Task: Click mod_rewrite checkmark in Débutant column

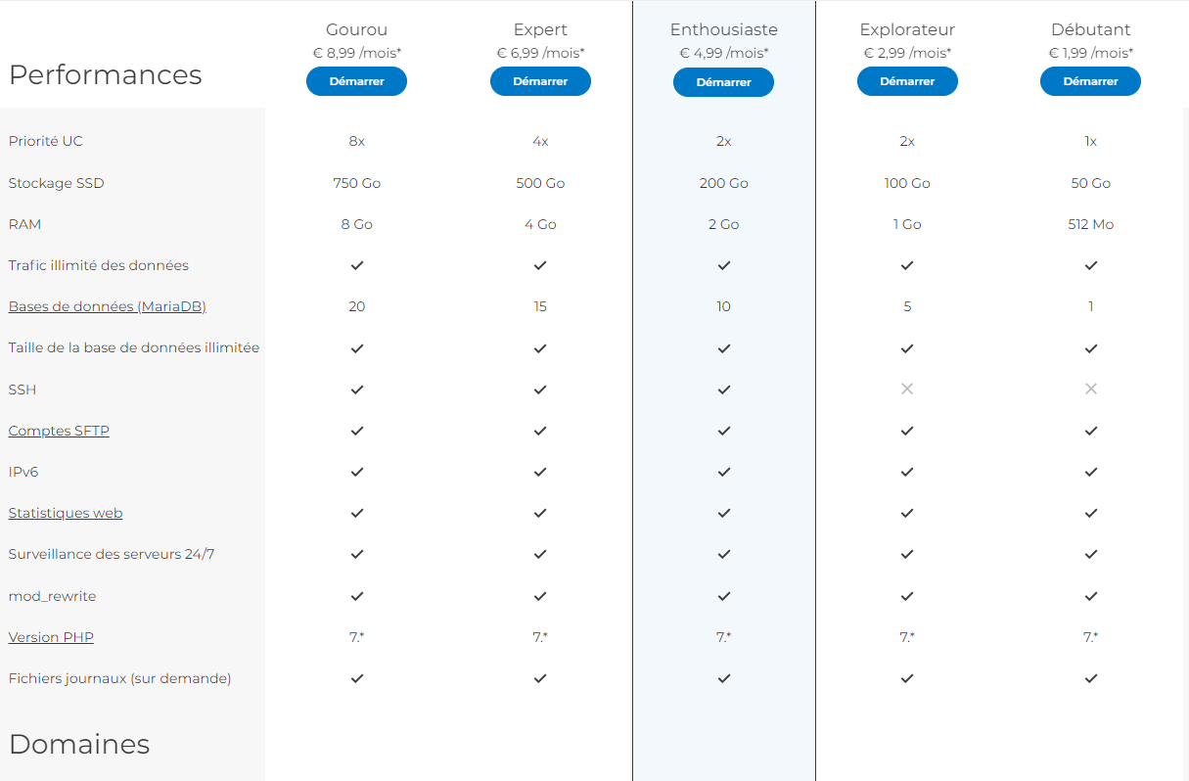Action: tap(1090, 596)
